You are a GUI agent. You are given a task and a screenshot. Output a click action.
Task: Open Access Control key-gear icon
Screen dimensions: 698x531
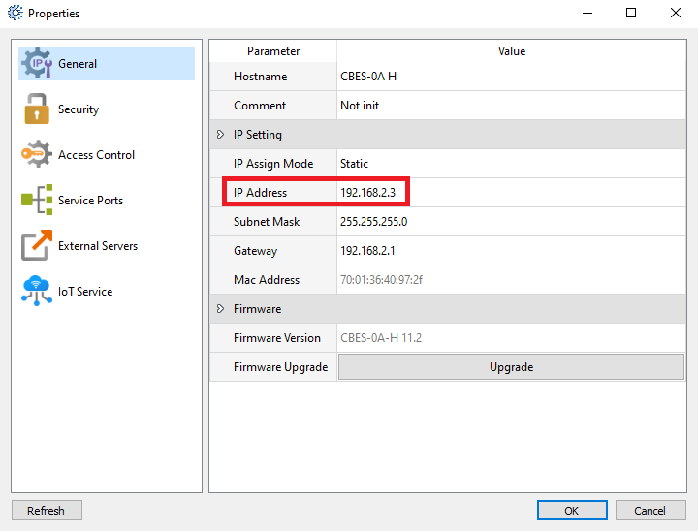pyautogui.click(x=37, y=154)
